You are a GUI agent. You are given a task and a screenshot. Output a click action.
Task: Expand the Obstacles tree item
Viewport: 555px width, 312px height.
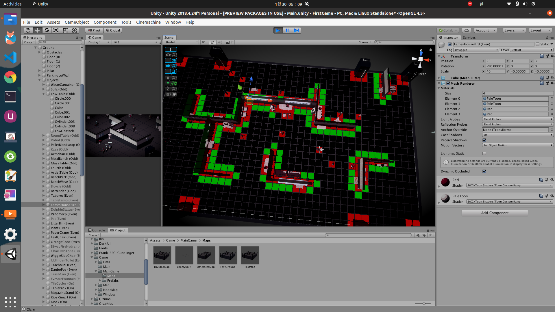point(40,52)
